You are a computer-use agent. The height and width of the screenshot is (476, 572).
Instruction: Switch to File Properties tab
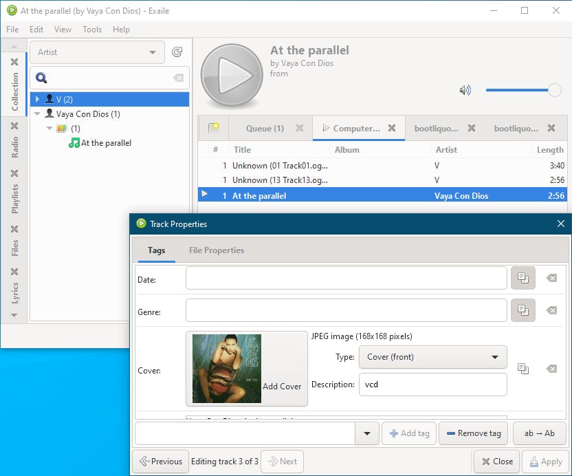coord(217,250)
